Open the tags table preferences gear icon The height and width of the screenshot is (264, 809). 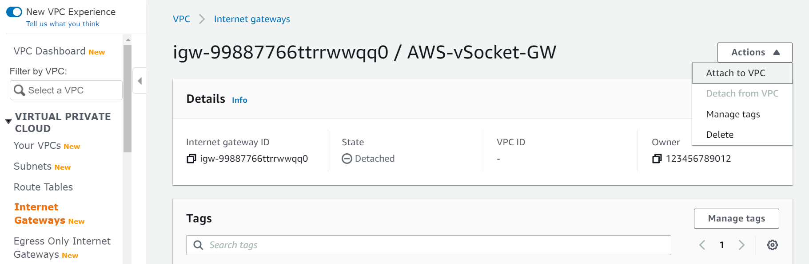click(x=772, y=245)
